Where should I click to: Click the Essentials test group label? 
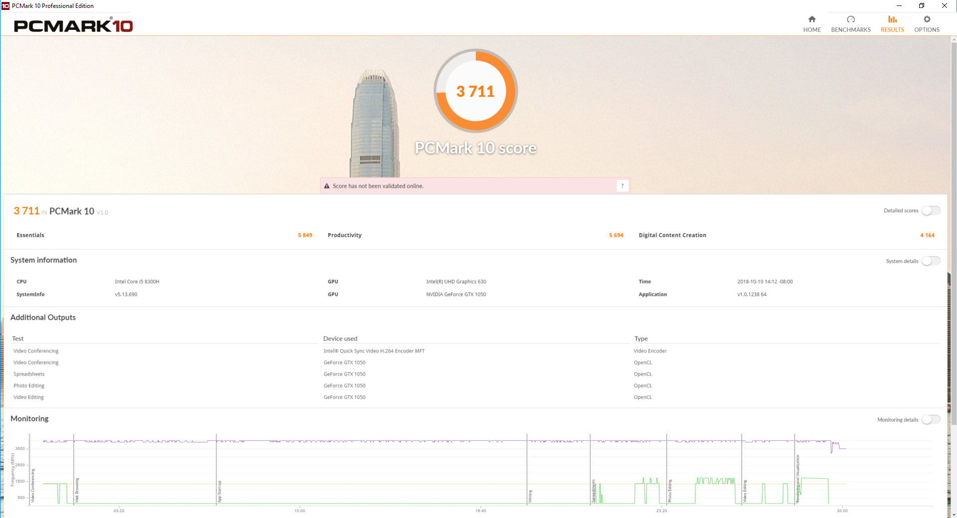pyautogui.click(x=30, y=235)
